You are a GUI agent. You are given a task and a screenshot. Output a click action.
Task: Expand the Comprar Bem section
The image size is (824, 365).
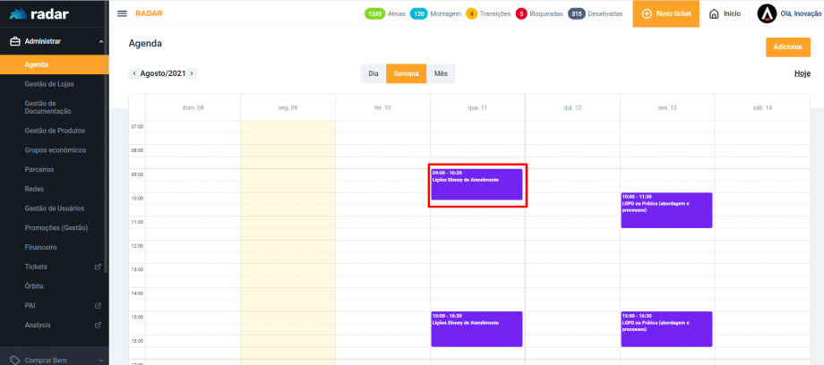point(100,360)
